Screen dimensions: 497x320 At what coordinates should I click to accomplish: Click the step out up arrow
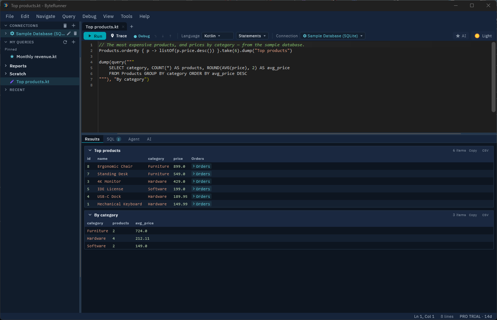click(x=170, y=36)
